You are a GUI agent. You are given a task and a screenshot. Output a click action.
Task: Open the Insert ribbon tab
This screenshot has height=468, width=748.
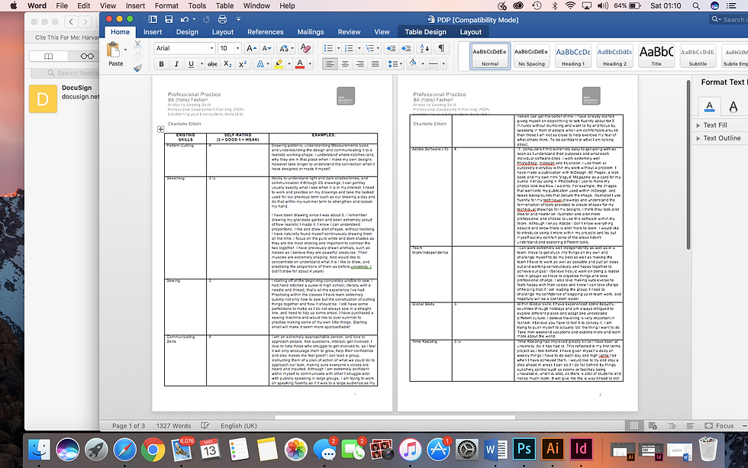(x=153, y=32)
